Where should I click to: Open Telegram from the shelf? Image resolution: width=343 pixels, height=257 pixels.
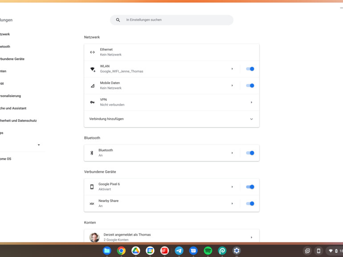[x=179, y=251]
